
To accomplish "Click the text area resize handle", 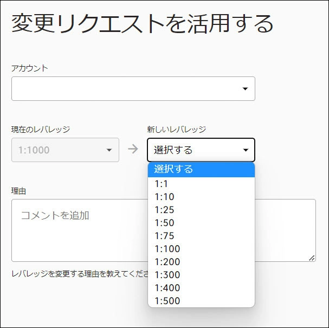I will pos(312,258).
